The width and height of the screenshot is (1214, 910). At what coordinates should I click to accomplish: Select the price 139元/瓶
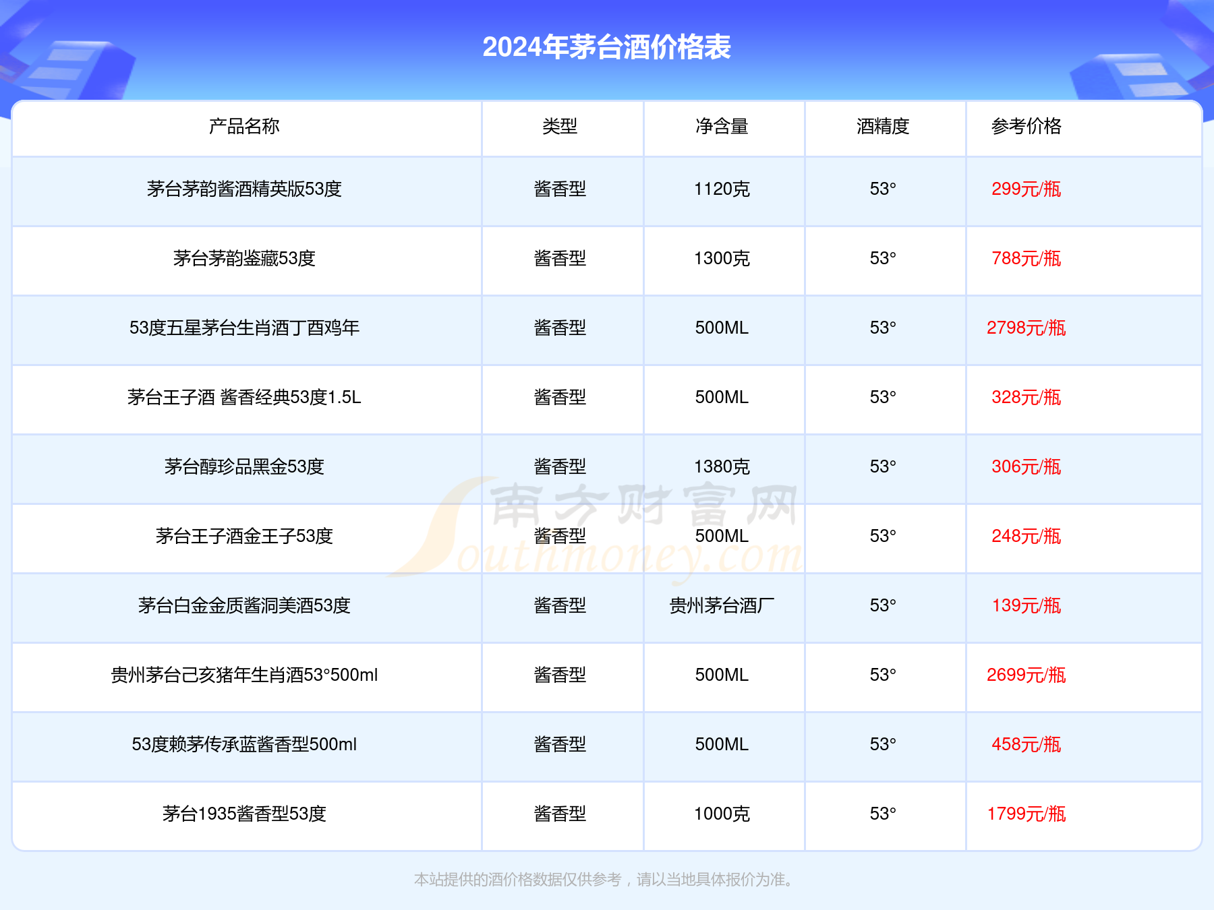coord(1027,605)
